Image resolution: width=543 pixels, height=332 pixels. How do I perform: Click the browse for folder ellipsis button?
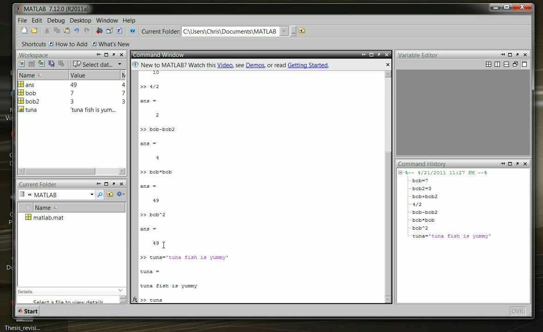pyautogui.click(x=293, y=31)
